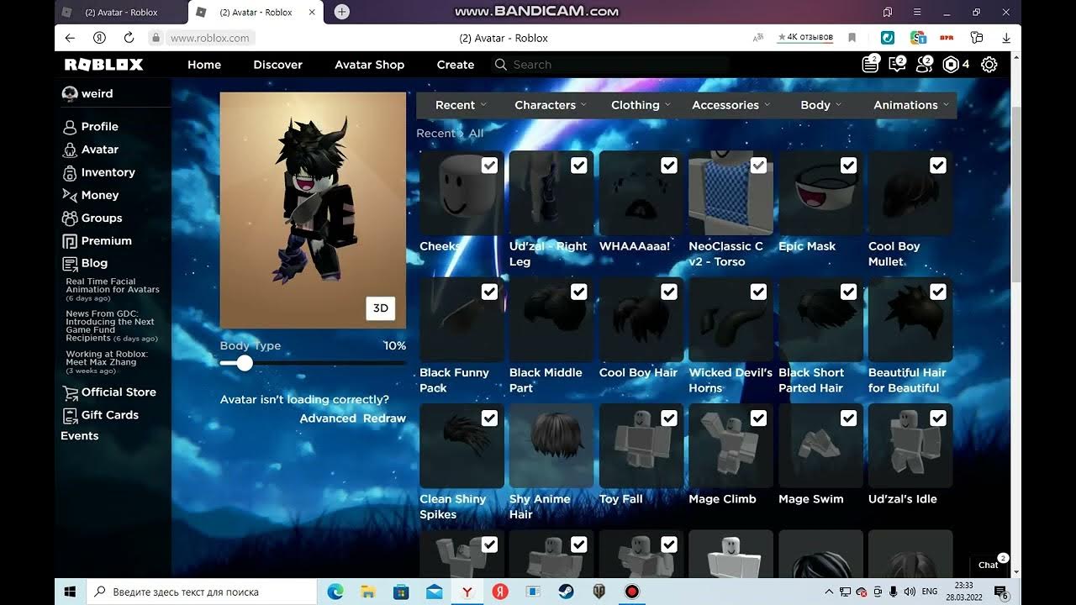The image size is (1076, 605).
Task: Expand the Accessories dropdown
Action: (x=731, y=105)
